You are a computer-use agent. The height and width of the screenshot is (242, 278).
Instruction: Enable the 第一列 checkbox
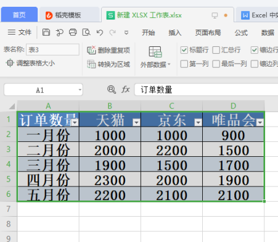[x=184, y=64]
